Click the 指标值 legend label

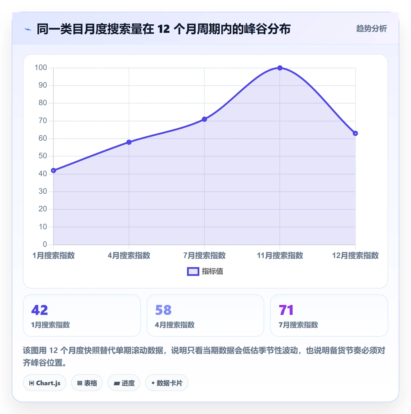213,272
